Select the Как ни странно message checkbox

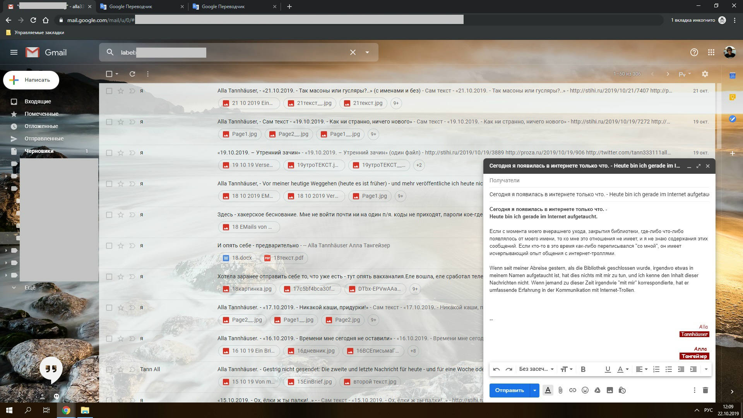(x=109, y=122)
